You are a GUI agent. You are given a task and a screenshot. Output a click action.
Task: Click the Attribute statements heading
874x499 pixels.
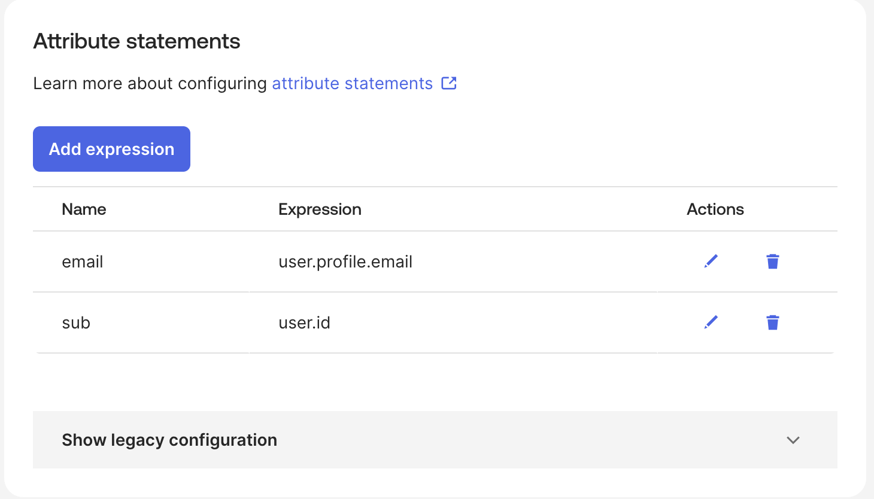tap(136, 41)
